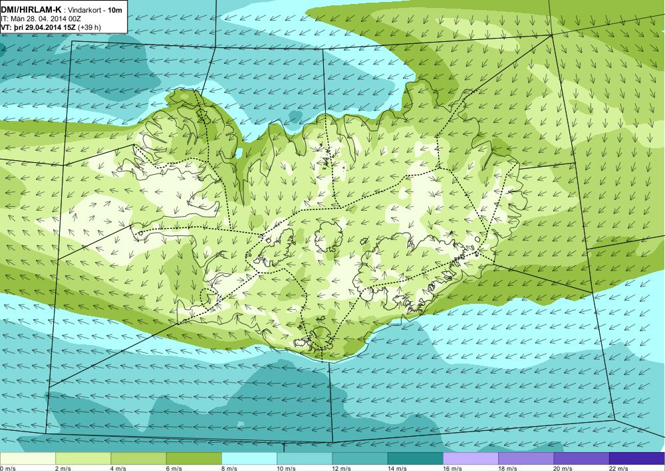Image resolution: width=665 pixels, height=472 pixels.
Task: Select the "8 m/s" legend label
Action: tap(229, 469)
